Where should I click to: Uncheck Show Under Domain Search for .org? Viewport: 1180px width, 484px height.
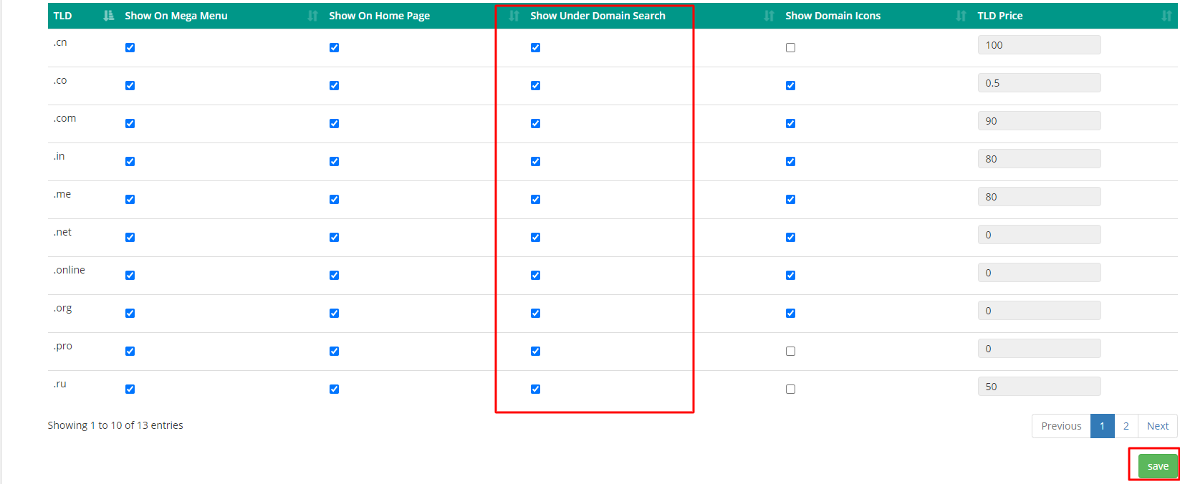535,314
